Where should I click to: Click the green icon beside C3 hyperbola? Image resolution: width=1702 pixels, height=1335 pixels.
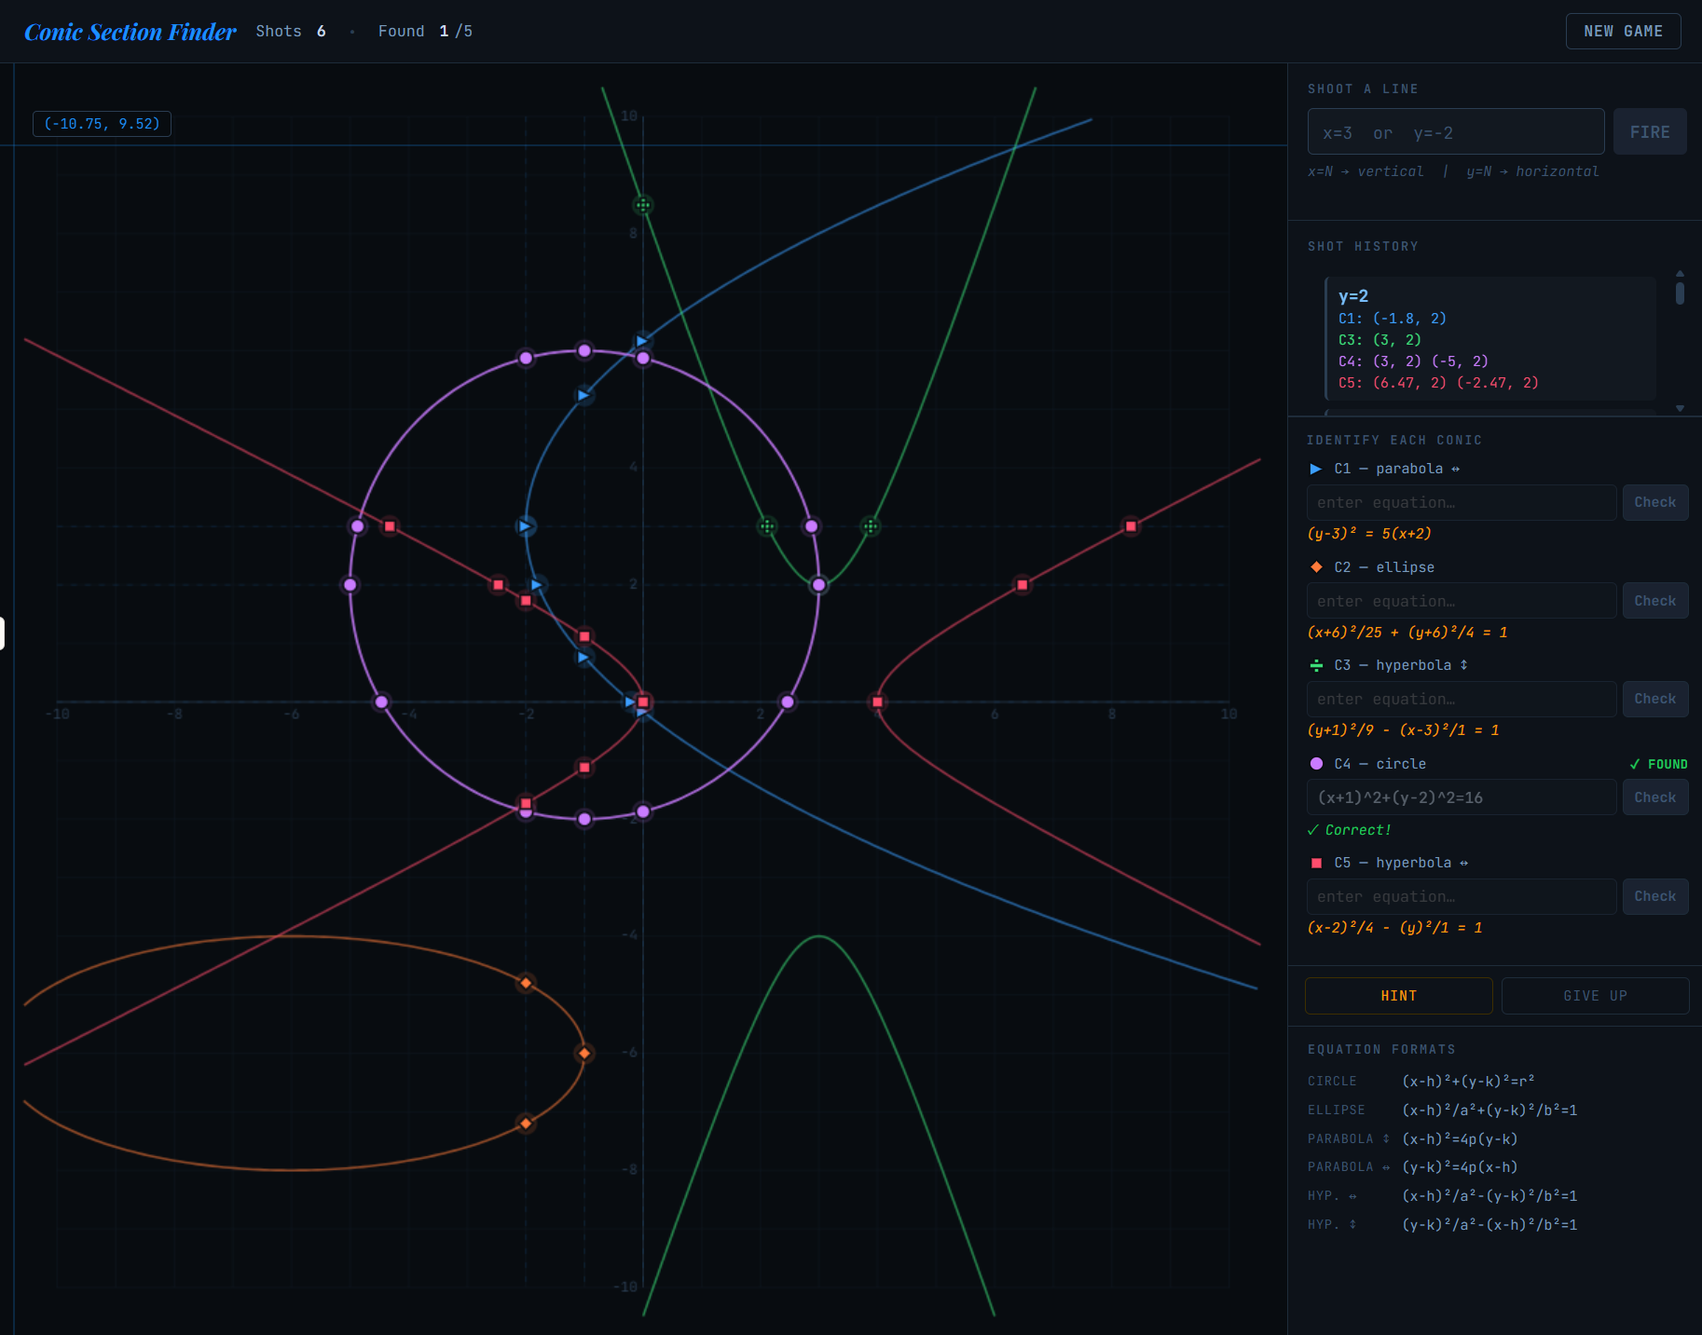coord(1316,665)
